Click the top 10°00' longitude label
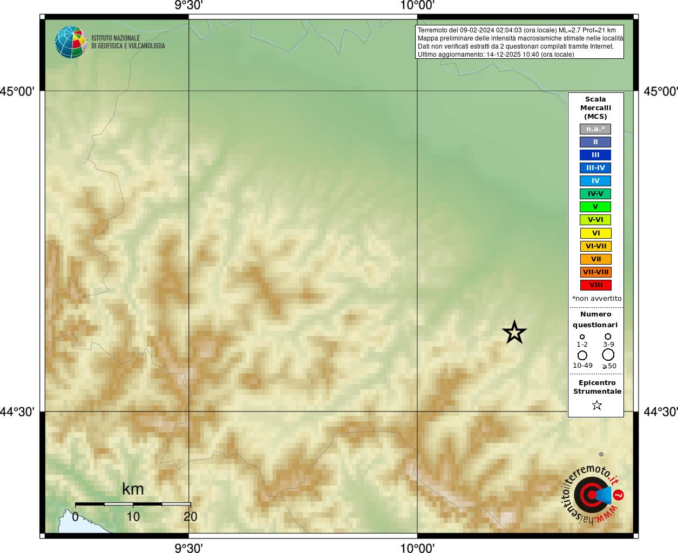 pos(417,5)
